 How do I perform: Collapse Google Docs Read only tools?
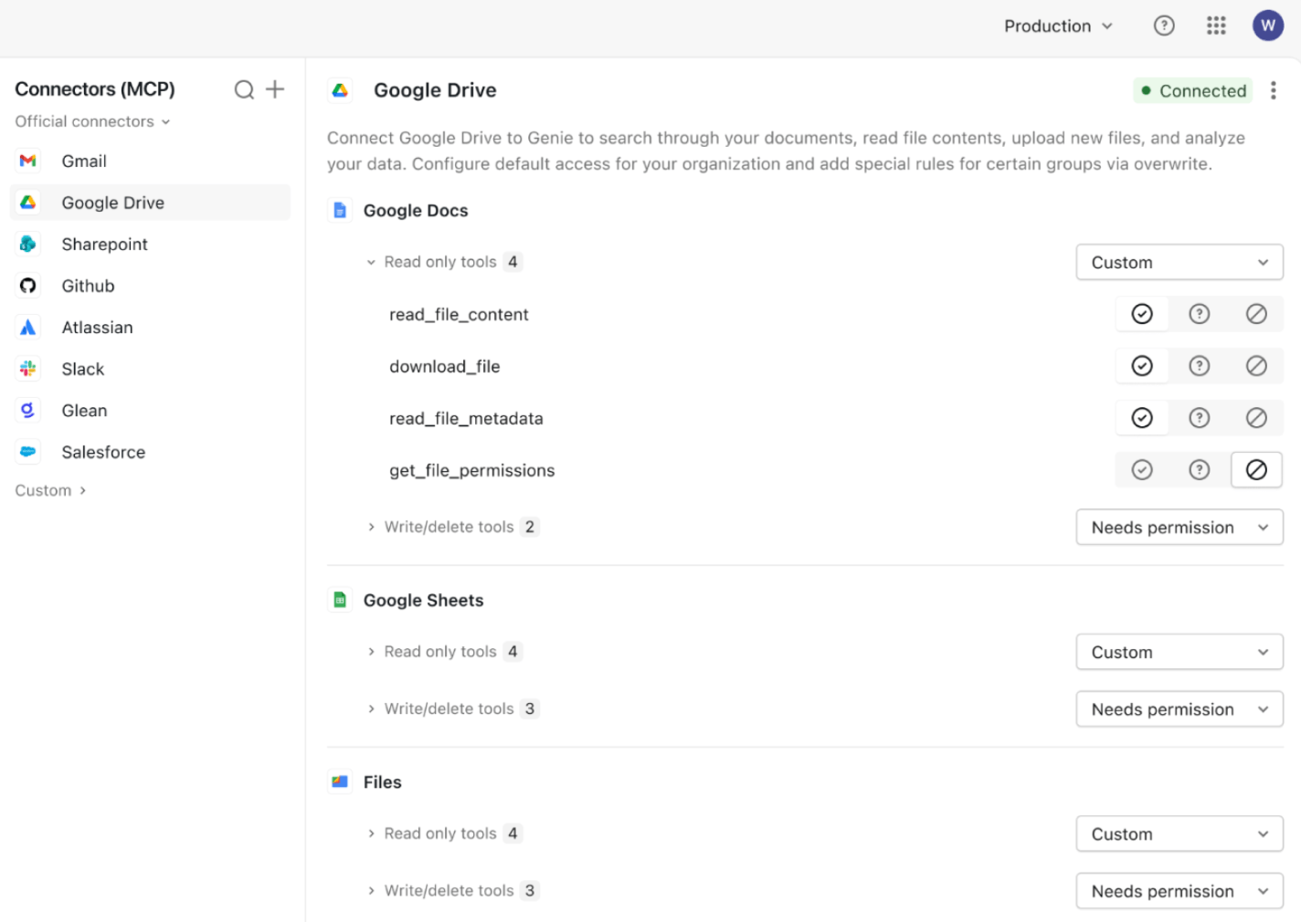[444, 262]
